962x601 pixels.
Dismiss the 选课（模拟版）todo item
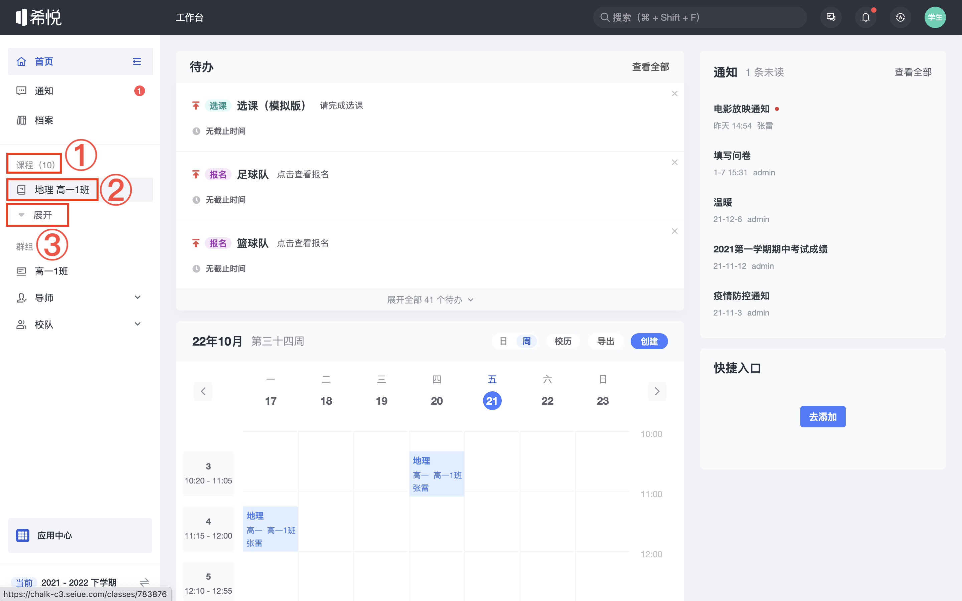point(675,94)
